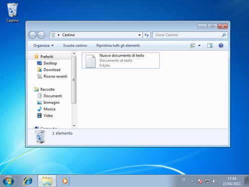Open the Organizza menu
The image size is (249, 187).
pyautogui.click(x=43, y=45)
